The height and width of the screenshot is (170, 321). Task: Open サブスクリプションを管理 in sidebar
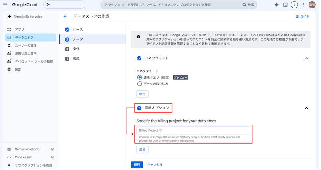pyautogui.click(x=34, y=165)
